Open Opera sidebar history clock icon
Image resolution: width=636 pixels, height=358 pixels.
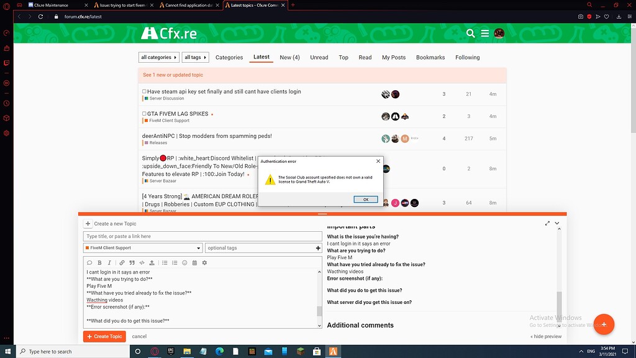pyautogui.click(x=6, y=103)
